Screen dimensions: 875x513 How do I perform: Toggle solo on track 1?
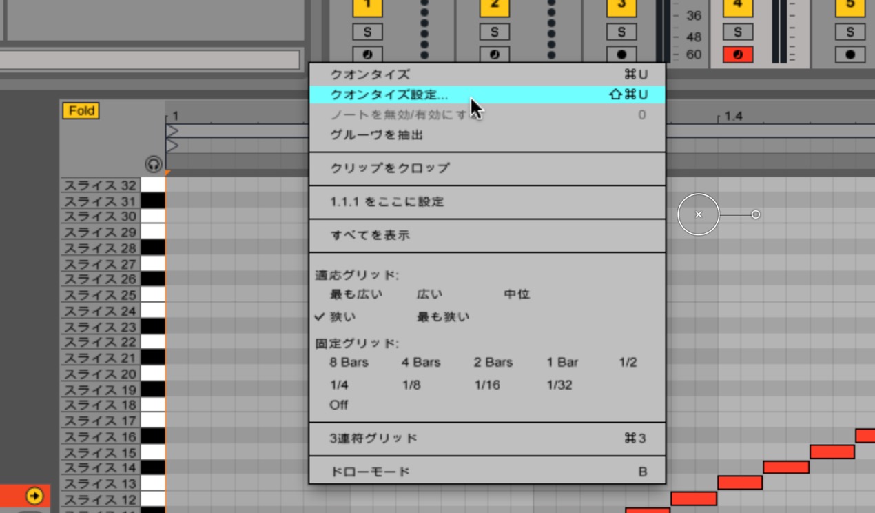click(367, 32)
